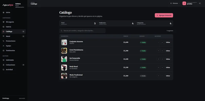
Task: Click the logout icon in top bar
Action: click(x=200, y=3)
